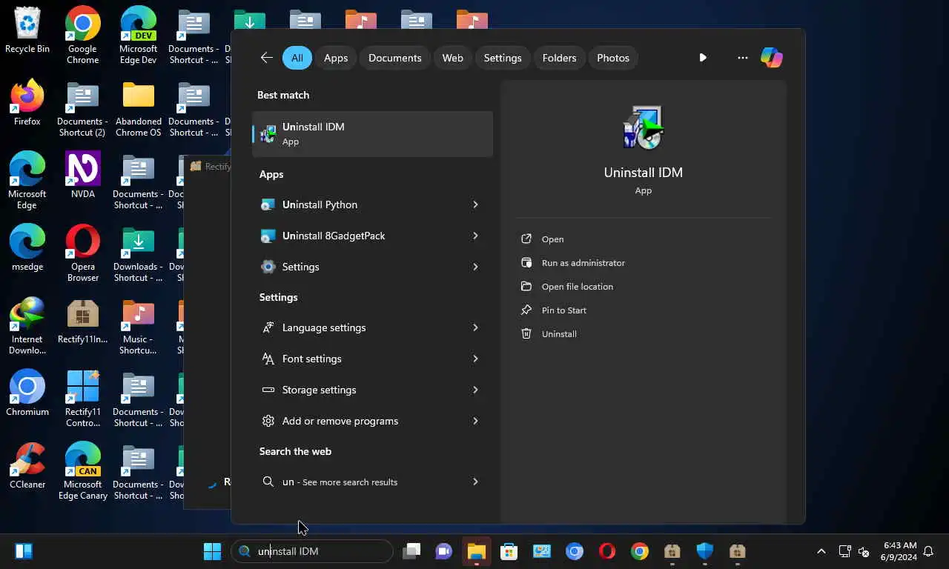
Task: Open Opera from the taskbar
Action: click(x=607, y=551)
